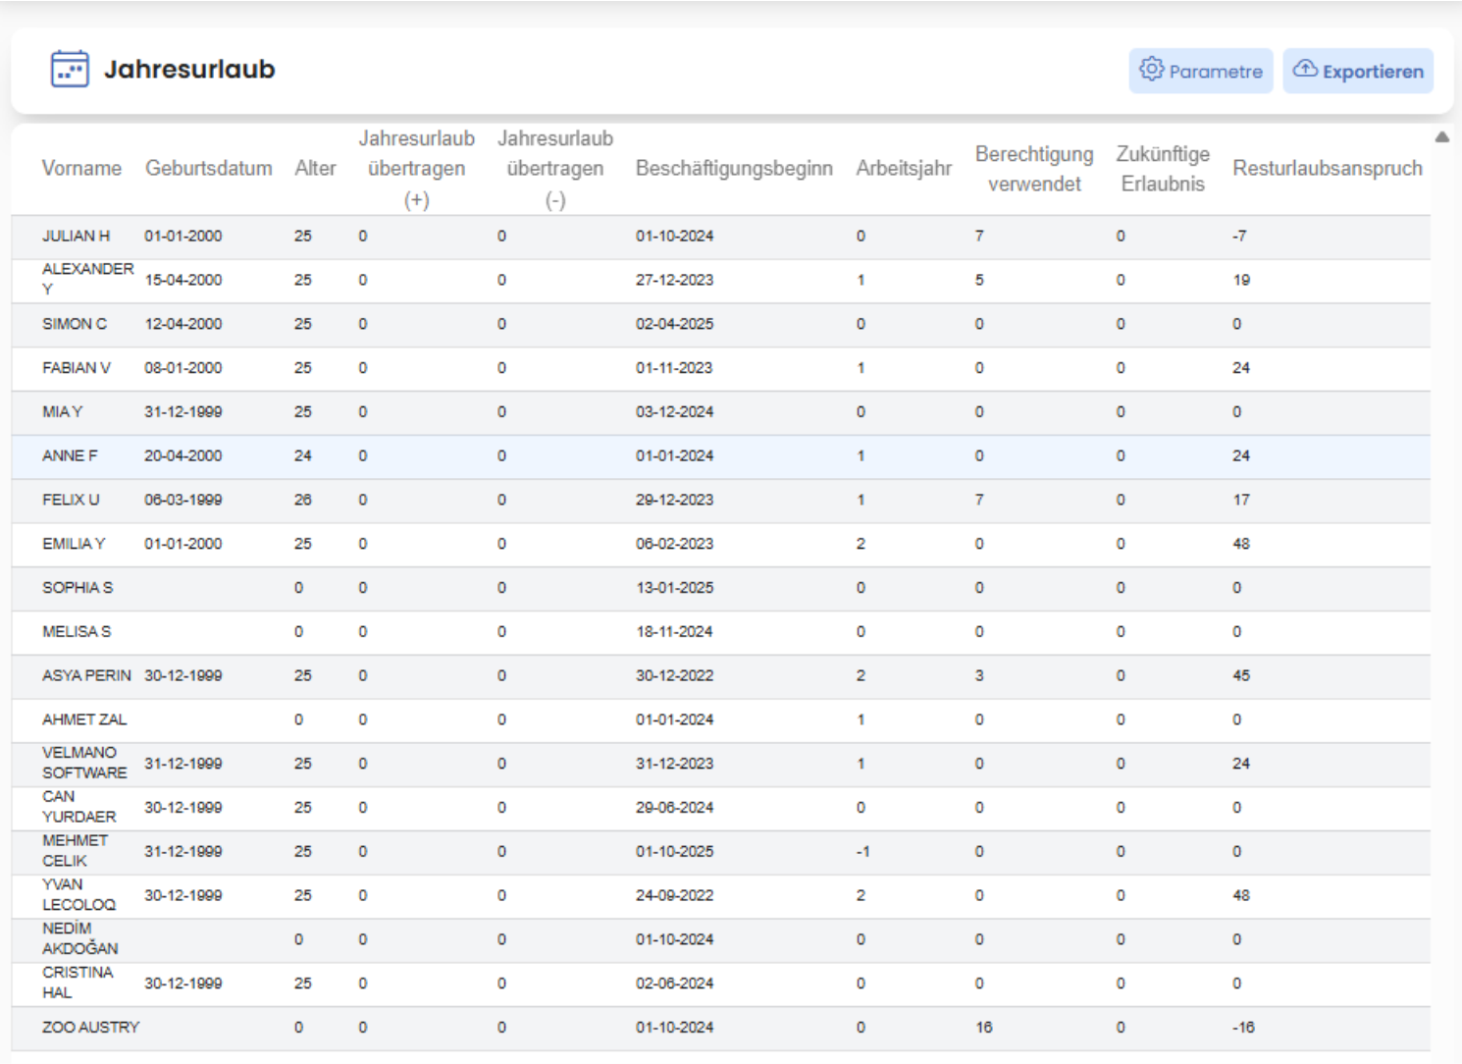The height and width of the screenshot is (1064, 1462).
Task: Click the gear icon in Parametre button
Action: coord(1151,70)
